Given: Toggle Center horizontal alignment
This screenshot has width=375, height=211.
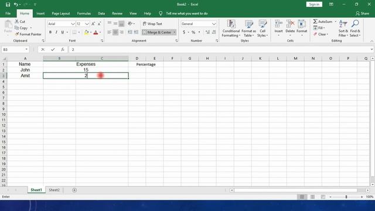Looking at the screenshot, I should tap(115, 32).
